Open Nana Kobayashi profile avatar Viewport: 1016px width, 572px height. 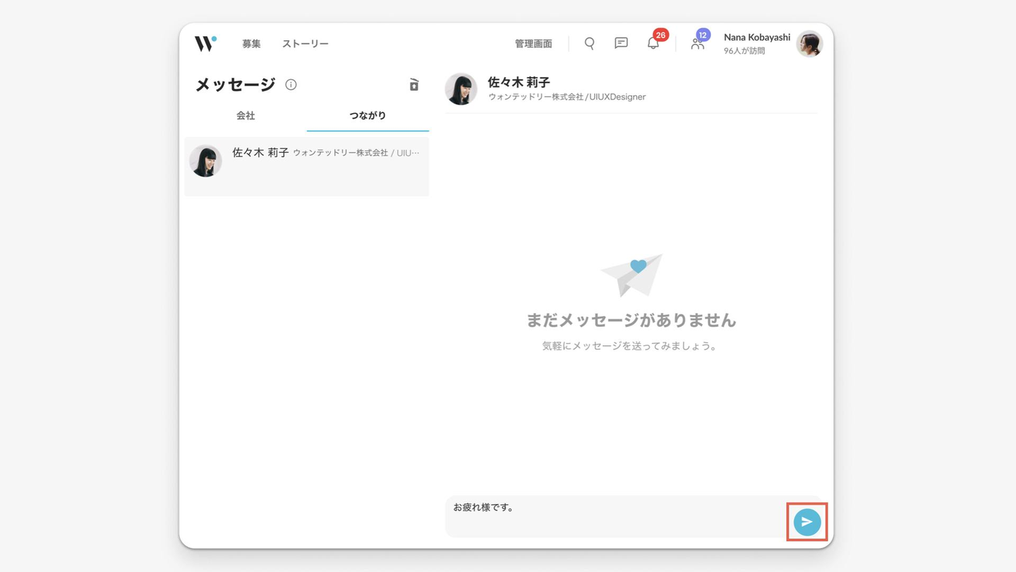click(809, 44)
